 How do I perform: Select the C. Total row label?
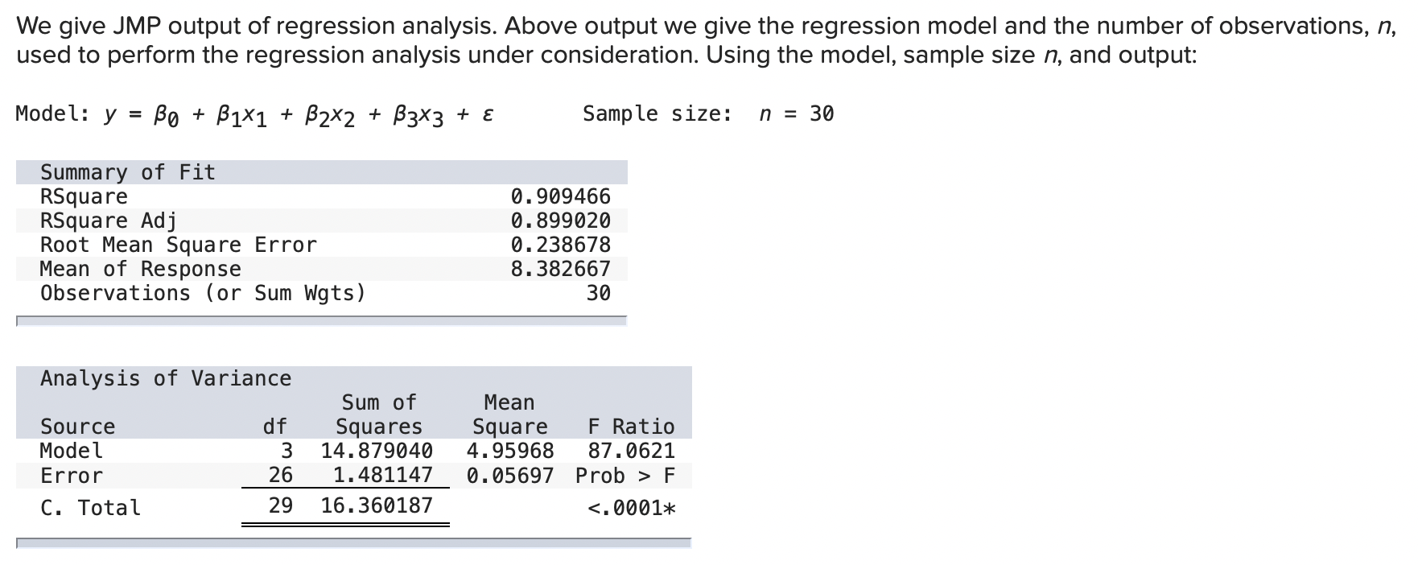[x=90, y=508]
